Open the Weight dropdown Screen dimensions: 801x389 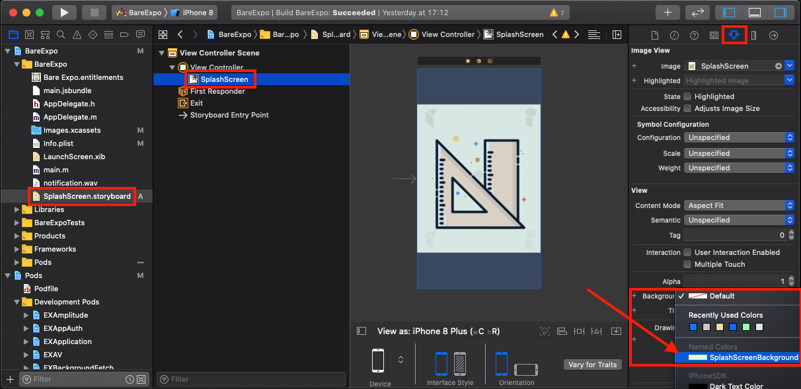739,168
